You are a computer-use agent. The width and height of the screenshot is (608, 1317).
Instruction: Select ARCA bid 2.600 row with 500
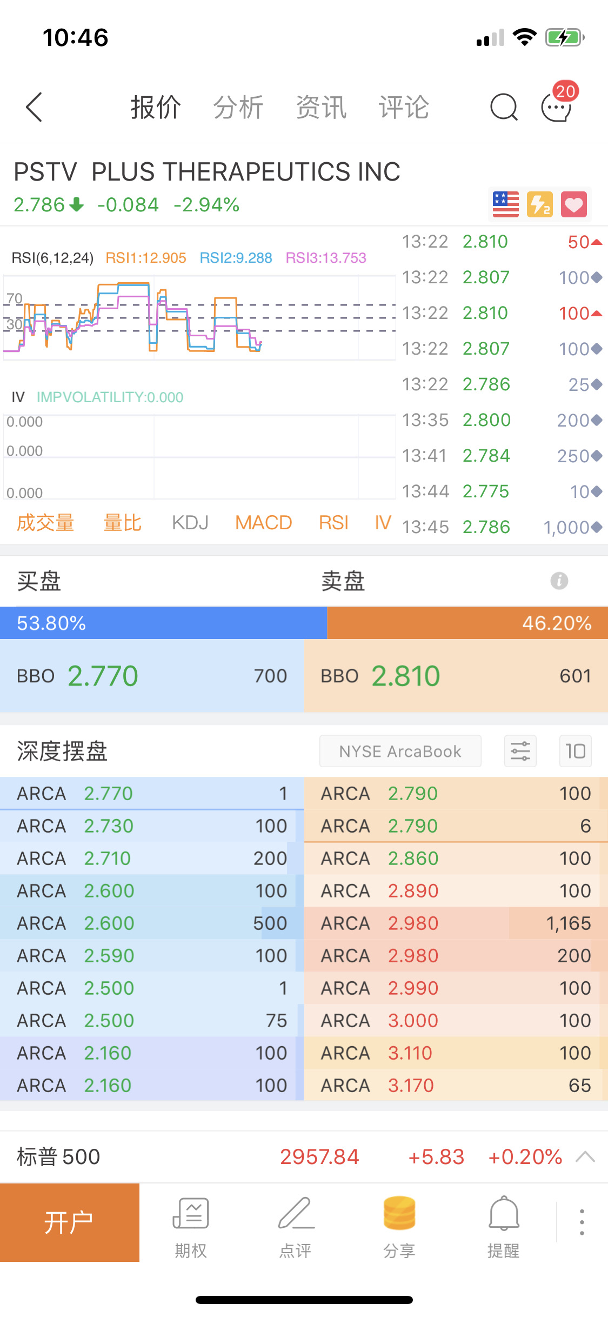click(x=152, y=923)
